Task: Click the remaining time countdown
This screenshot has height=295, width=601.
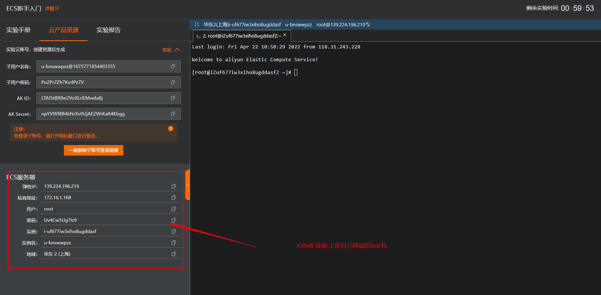Action: coord(577,8)
